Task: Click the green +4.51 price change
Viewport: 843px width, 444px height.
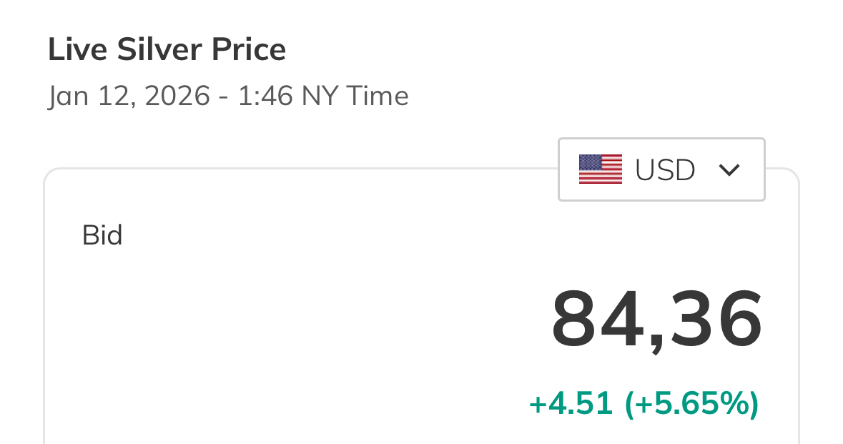Action: 571,404
